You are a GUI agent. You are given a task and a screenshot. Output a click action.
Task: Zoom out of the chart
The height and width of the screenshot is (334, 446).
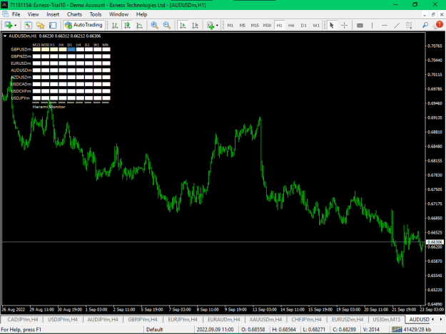[167, 25]
